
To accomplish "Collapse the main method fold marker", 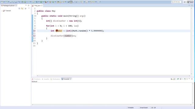I will pyautogui.click(x=36, y=16).
